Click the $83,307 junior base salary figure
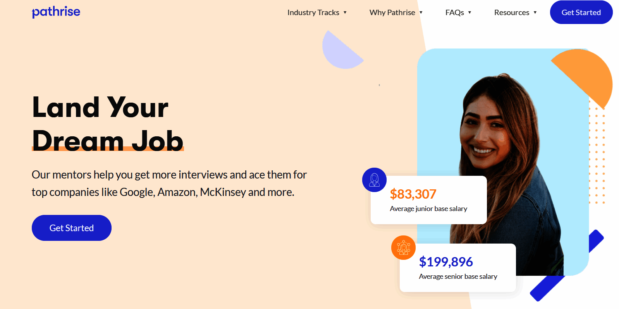This screenshot has height=309, width=619. [x=413, y=194]
